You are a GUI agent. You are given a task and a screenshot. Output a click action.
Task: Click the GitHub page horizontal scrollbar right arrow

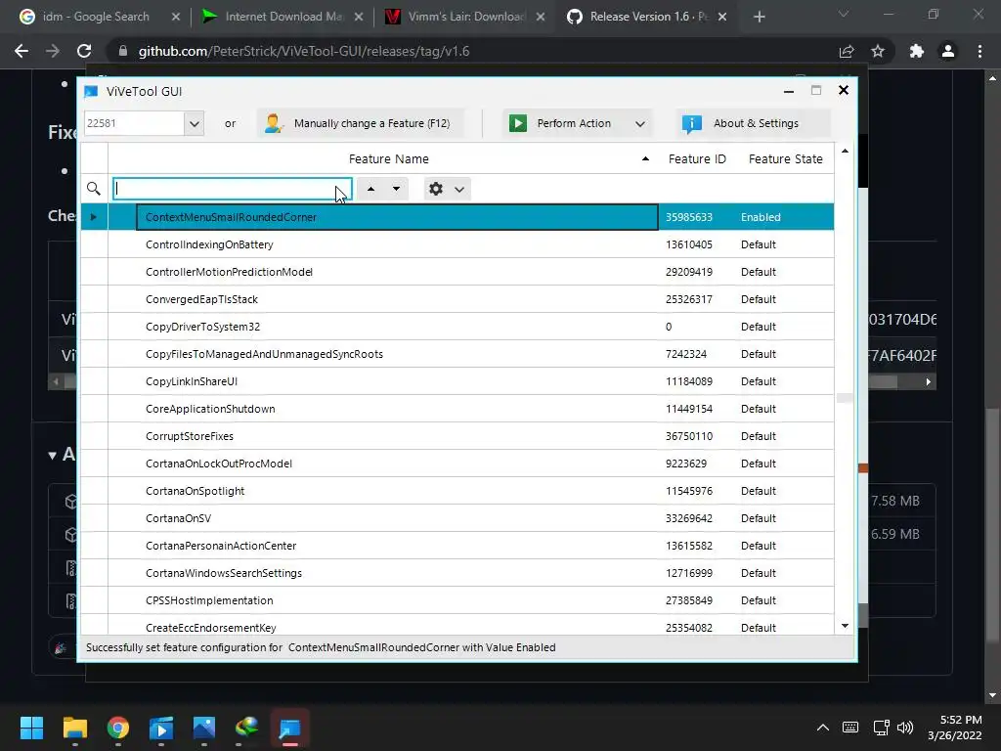click(929, 382)
